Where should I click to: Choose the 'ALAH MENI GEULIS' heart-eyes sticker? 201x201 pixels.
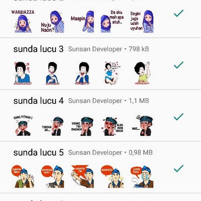pyautogui.click(x=112, y=126)
